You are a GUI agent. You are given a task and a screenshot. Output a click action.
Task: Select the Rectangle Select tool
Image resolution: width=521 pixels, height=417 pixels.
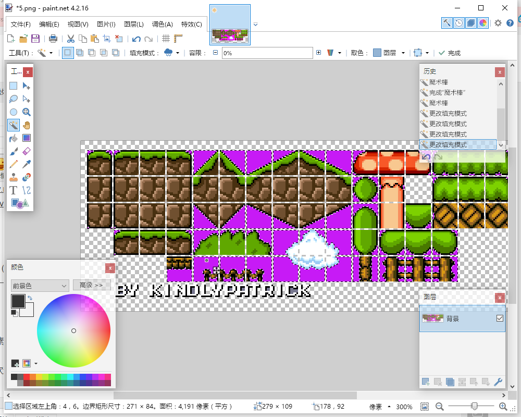point(14,86)
